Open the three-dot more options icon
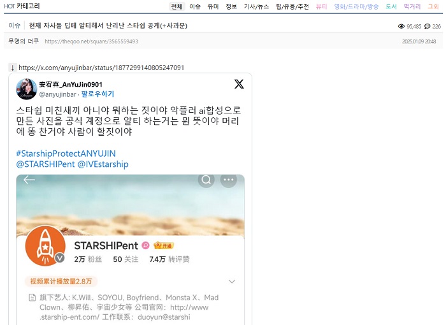The image size is (446, 325). pos(228,180)
